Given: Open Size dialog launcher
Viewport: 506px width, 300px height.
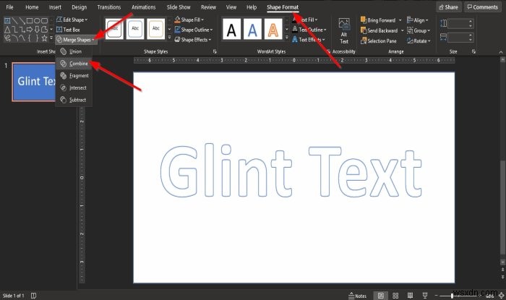Looking at the screenshot, I should point(473,51).
